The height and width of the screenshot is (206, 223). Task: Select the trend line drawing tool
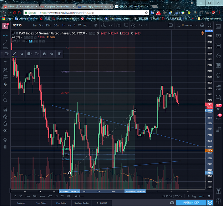point(5,42)
